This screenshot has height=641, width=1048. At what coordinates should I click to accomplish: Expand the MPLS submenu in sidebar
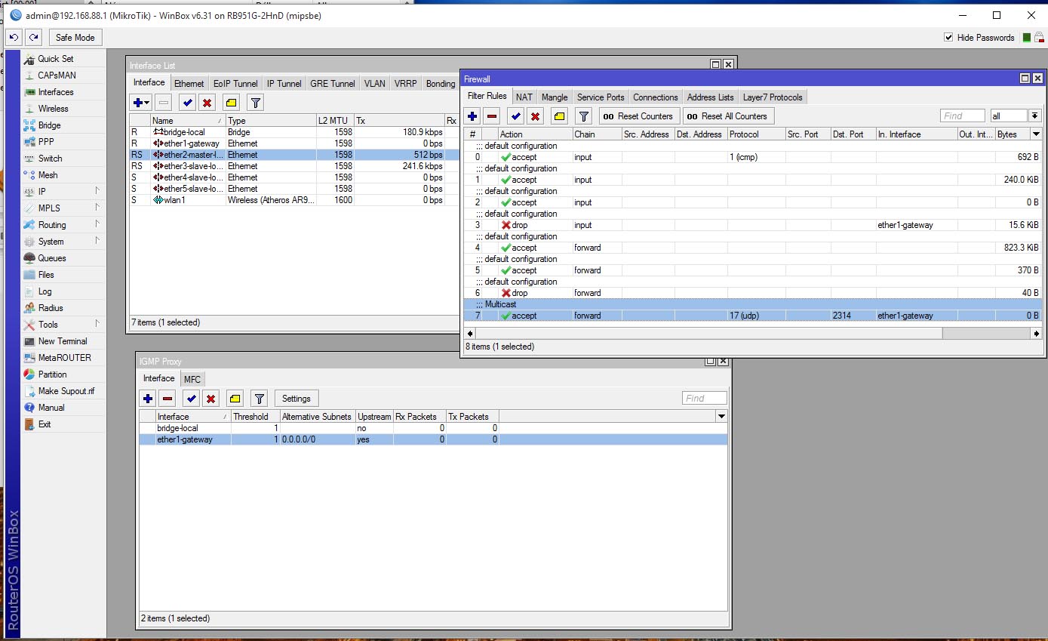97,208
